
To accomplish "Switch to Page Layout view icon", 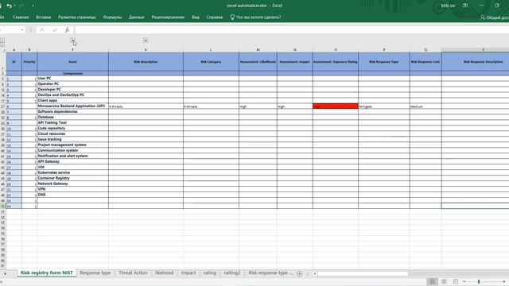I will pos(444,281).
